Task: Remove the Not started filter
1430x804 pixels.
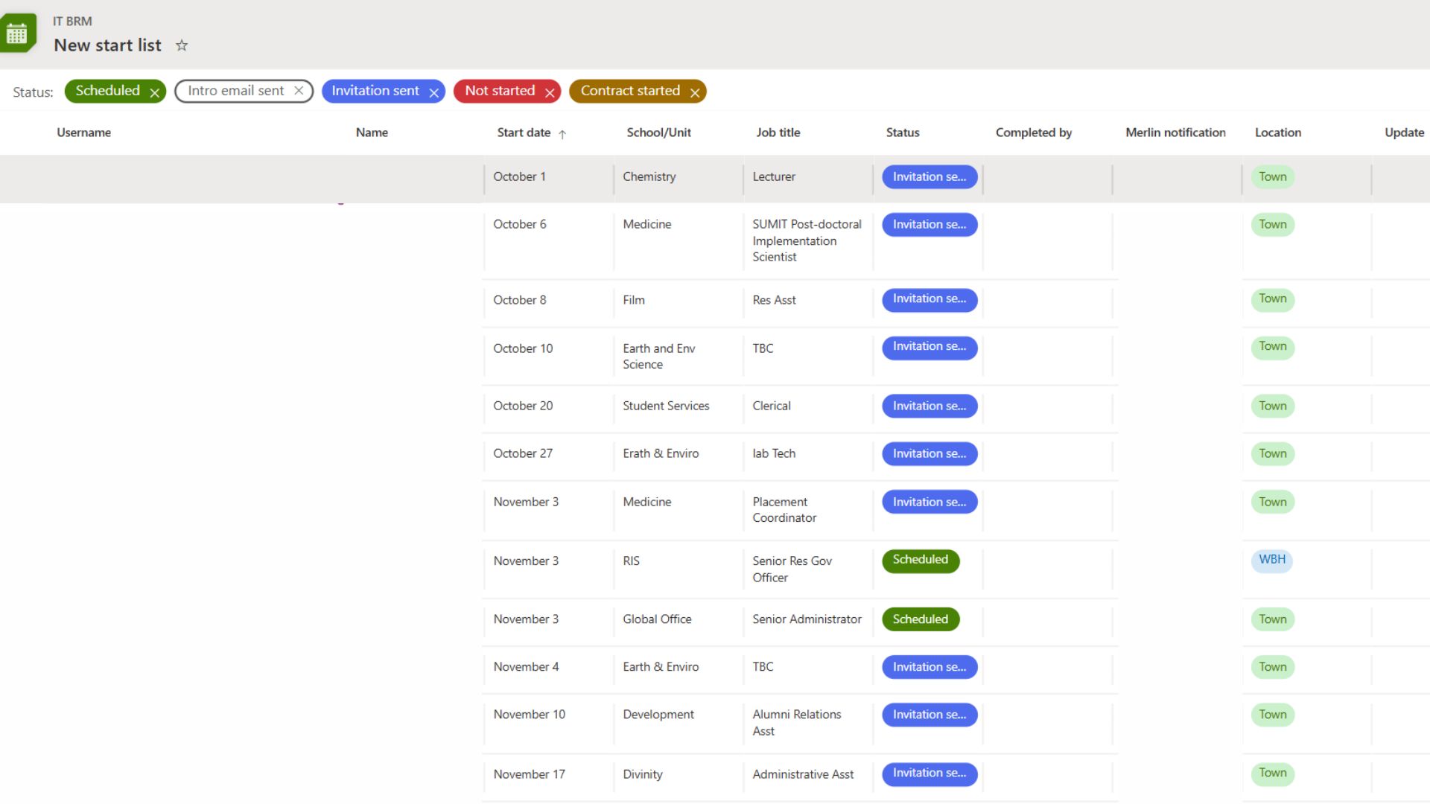Action: [550, 92]
